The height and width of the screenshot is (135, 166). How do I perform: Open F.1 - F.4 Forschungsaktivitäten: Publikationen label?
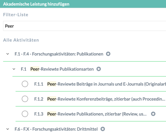(59, 54)
